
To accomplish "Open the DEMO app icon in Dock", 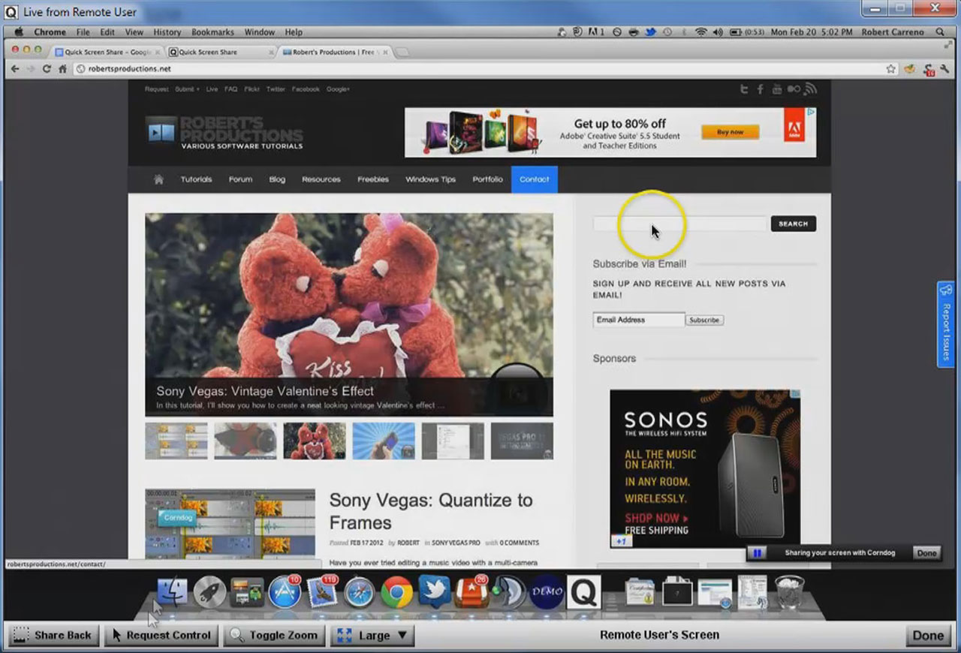I will pyautogui.click(x=547, y=592).
